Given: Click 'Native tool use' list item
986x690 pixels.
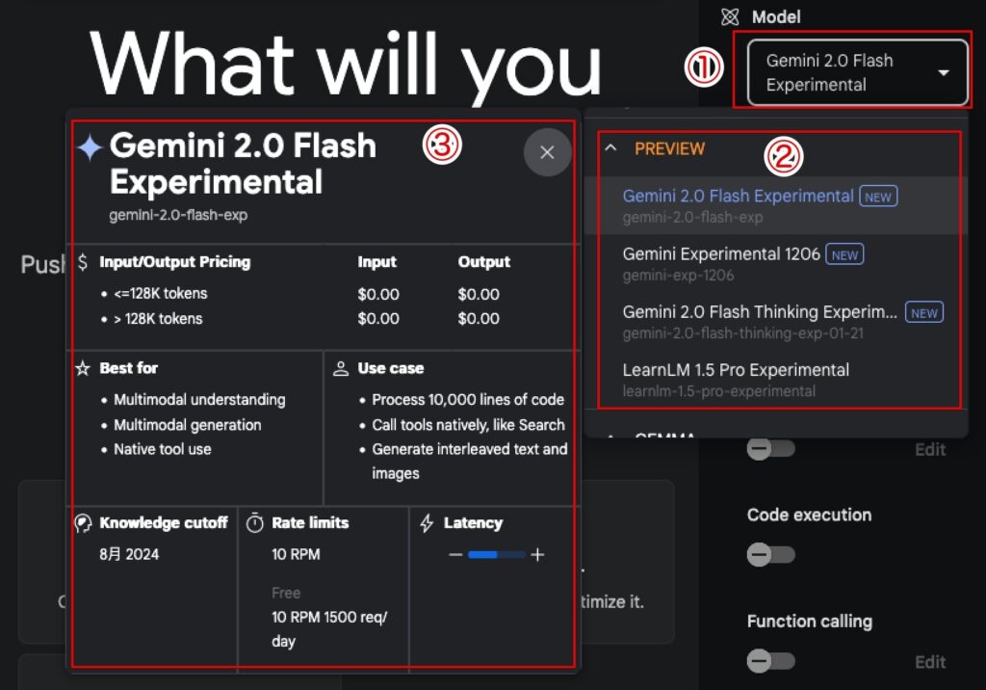Looking at the screenshot, I should (x=162, y=449).
